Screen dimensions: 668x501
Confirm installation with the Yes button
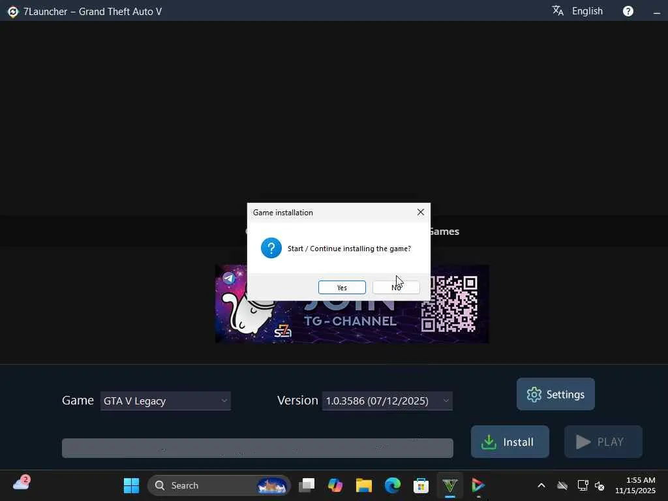tap(342, 288)
